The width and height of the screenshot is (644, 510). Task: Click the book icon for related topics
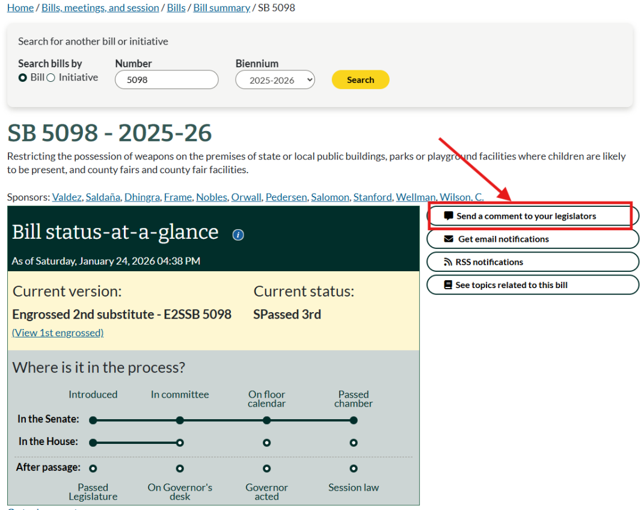point(447,285)
